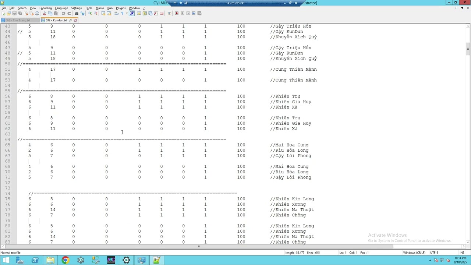The width and height of the screenshot is (471, 265).
Task: Open the Encoding menu
Action: [x=46, y=8]
